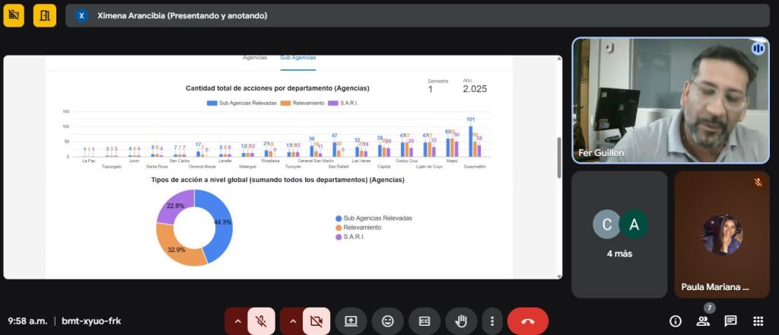Open more options three-dot menu
This screenshot has width=779, height=335.
493,321
